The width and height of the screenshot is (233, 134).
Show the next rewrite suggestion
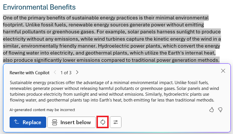[x=77, y=73]
